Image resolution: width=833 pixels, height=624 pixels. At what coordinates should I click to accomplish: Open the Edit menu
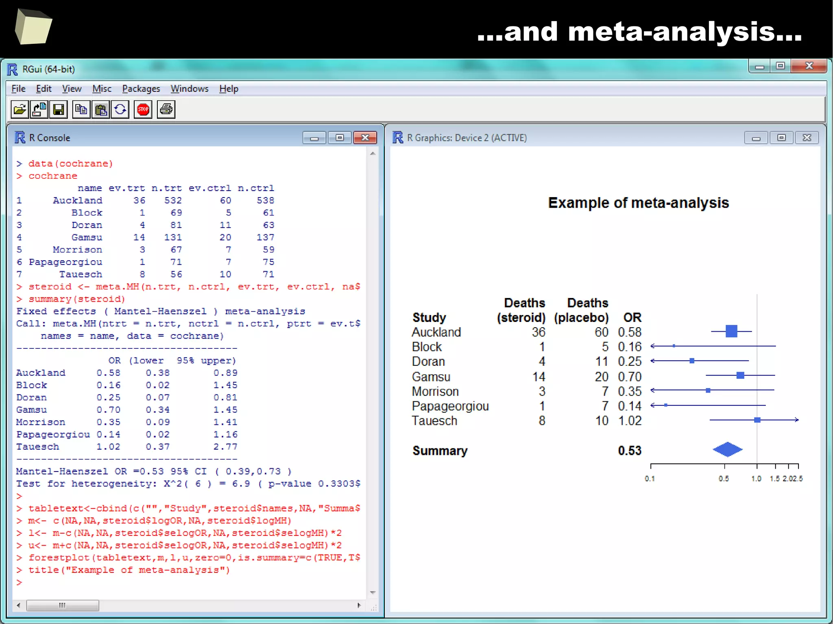point(44,89)
